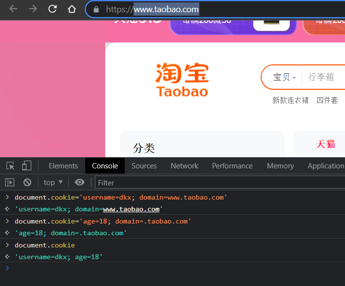
Task: Click the 'username=dkx; age=18' result
Action: coord(58,257)
